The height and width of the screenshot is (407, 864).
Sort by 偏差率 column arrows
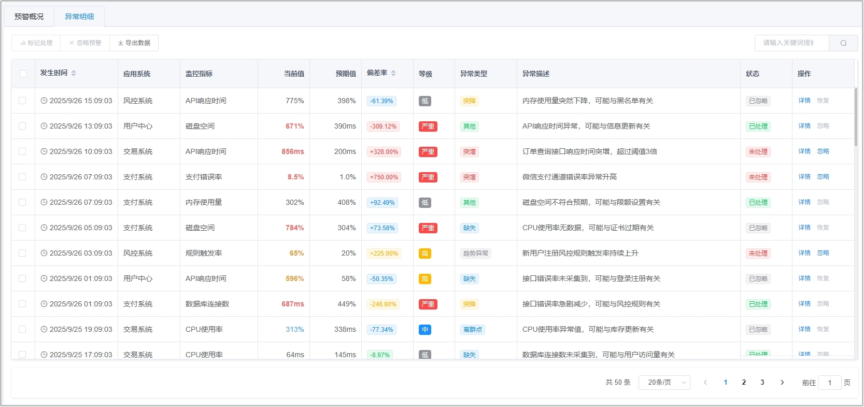tap(393, 73)
